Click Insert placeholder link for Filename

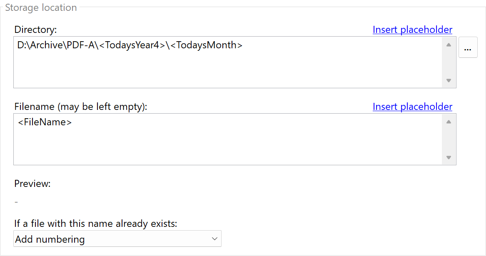click(412, 107)
